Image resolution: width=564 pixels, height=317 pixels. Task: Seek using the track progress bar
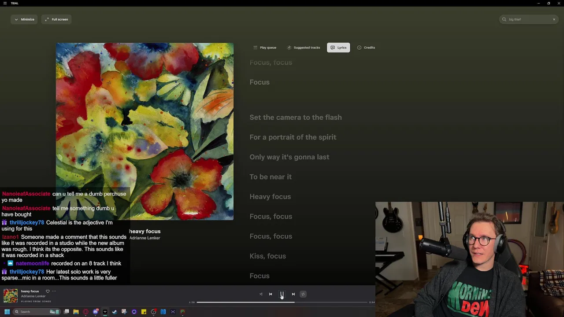point(282,302)
